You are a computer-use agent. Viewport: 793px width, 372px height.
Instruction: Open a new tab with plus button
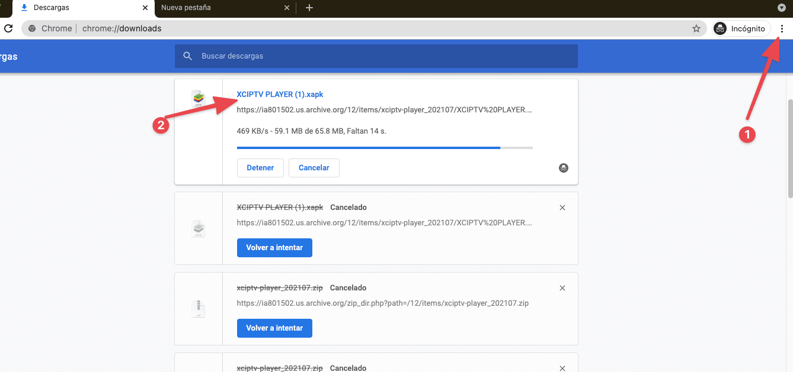[309, 8]
